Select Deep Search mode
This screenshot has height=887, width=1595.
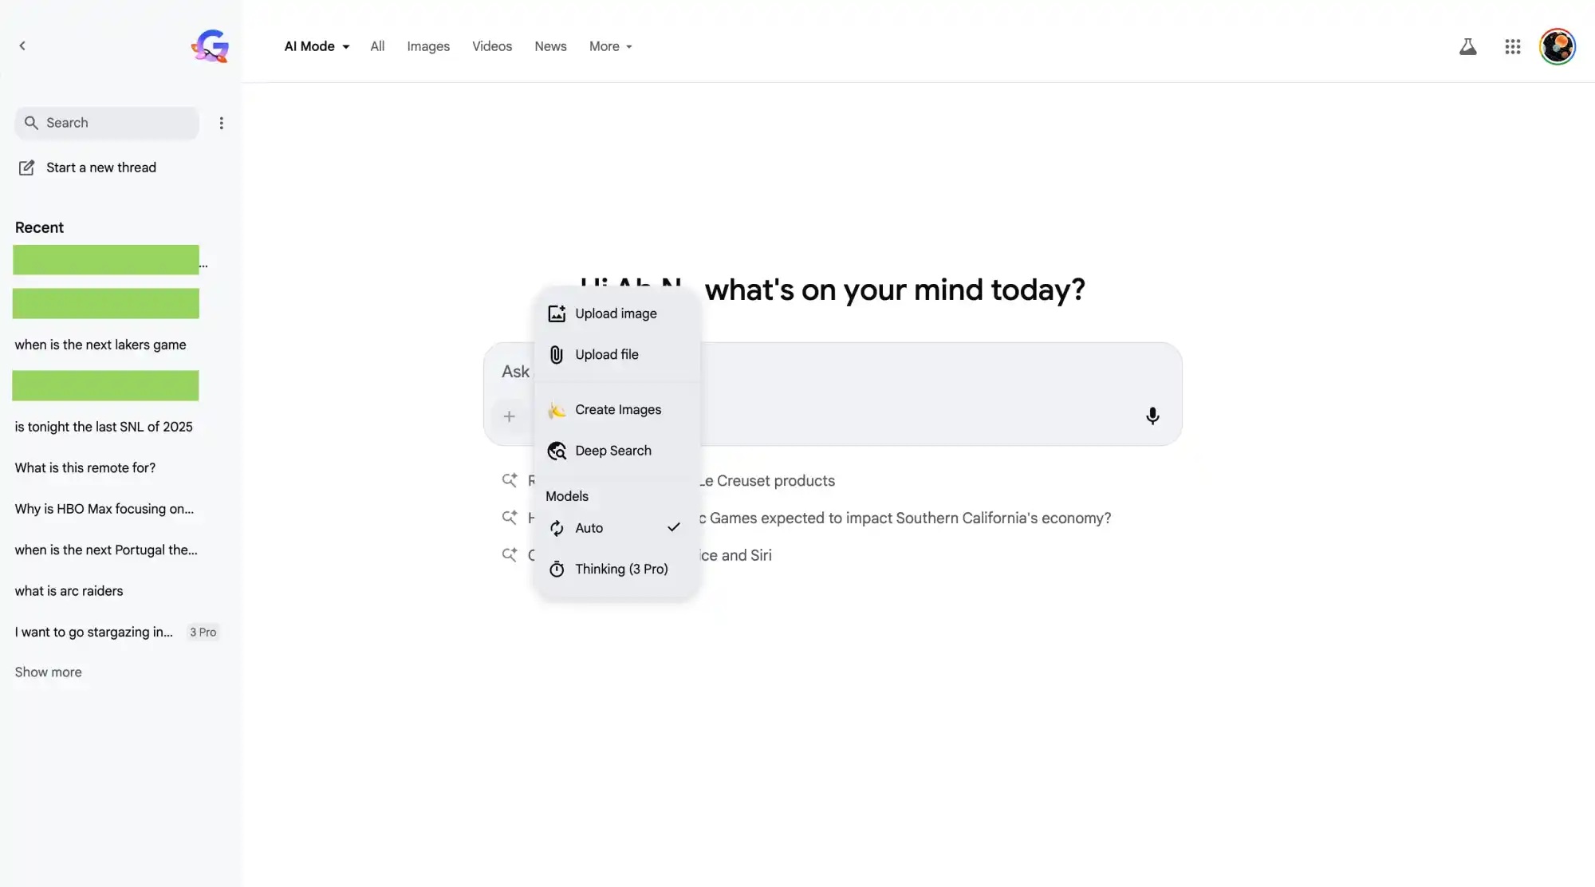pyautogui.click(x=612, y=451)
